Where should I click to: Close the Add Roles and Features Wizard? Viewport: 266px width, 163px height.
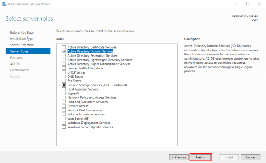coord(259,4)
